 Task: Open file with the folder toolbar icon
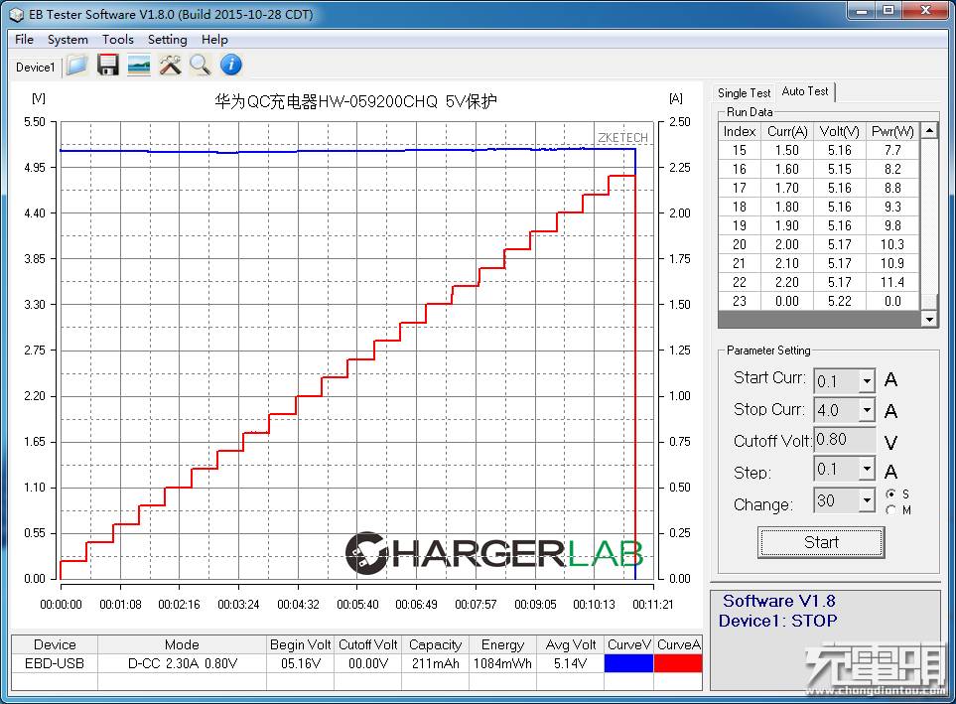pyautogui.click(x=77, y=65)
